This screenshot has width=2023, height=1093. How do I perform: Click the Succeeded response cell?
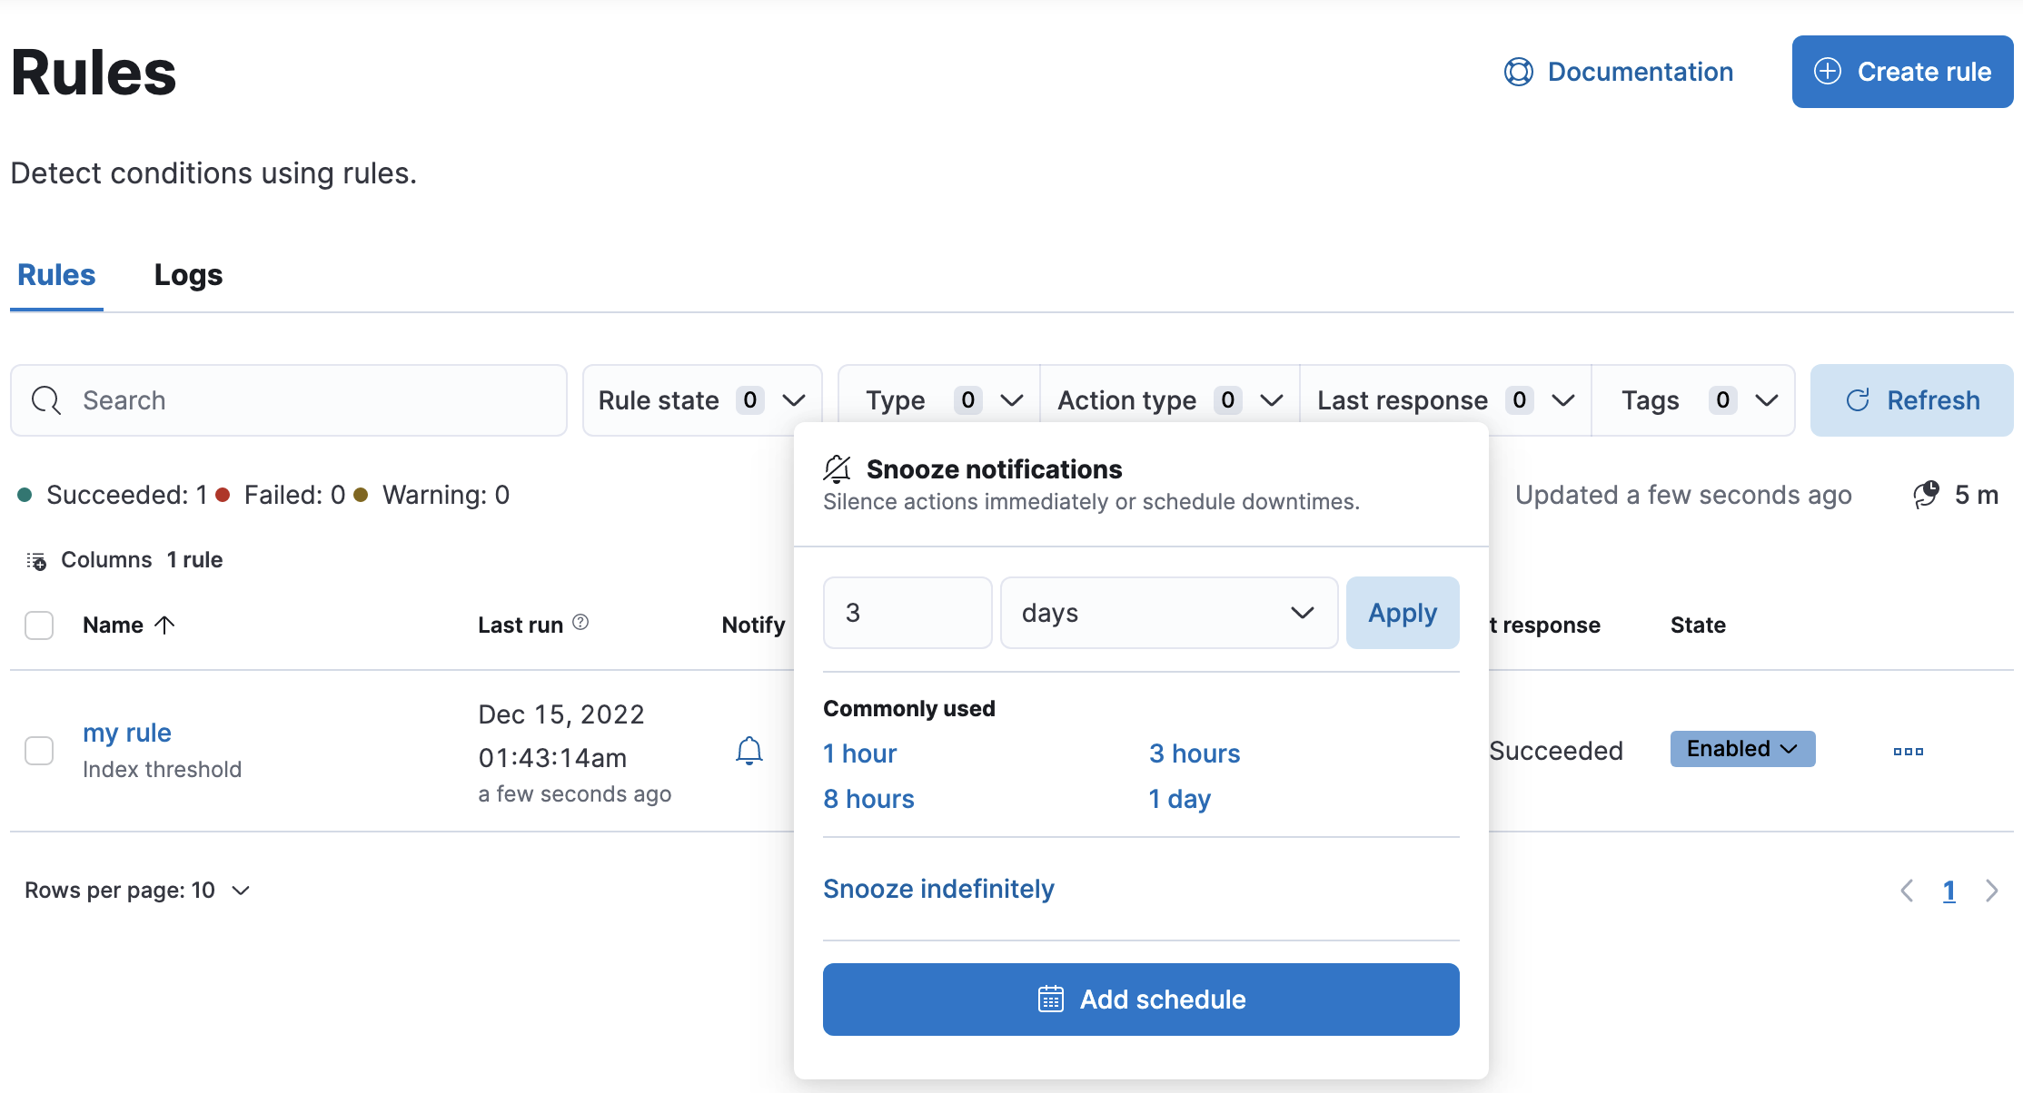pos(1556,751)
